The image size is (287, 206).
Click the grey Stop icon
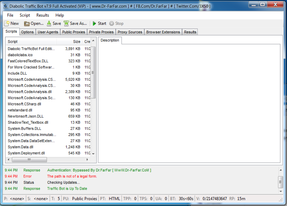tap(112, 24)
